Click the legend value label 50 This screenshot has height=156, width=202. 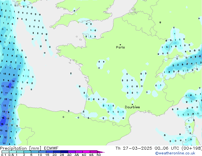(x=98, y=155)
